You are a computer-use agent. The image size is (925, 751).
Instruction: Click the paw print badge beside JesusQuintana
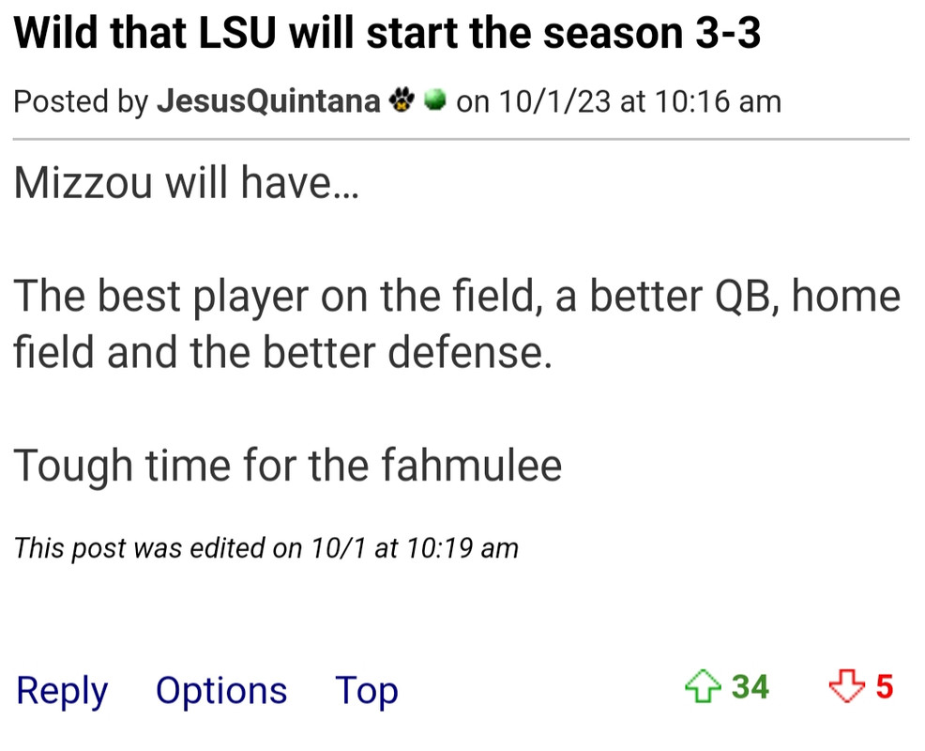coord(402,100)
